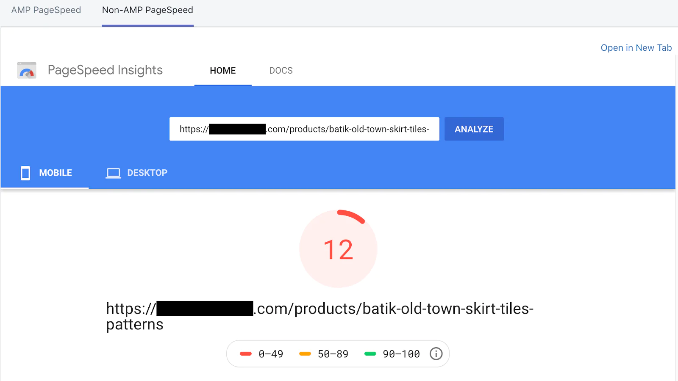The width and height of the screenshot is (678, 381).
Task: Click the red 0–49 legend marker
Action: pos(246,354)
